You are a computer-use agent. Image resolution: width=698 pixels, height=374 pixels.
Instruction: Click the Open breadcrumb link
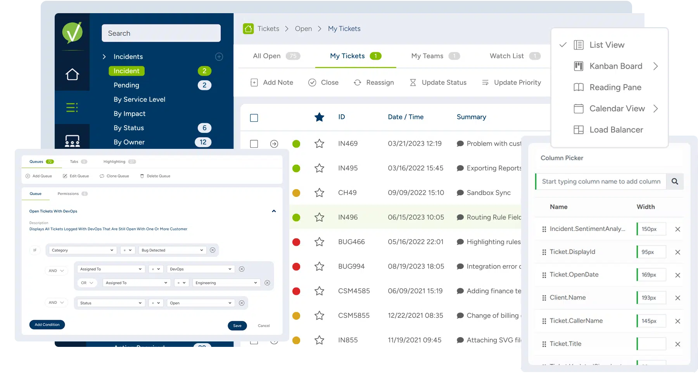[303, 29]
